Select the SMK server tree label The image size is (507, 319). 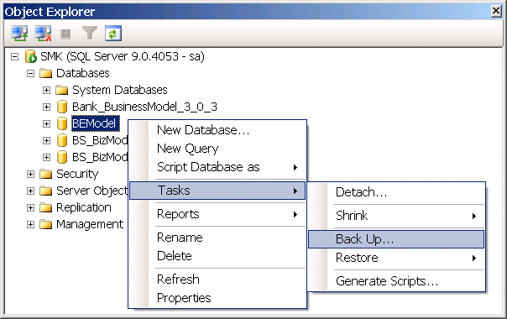tap(123, 56)
